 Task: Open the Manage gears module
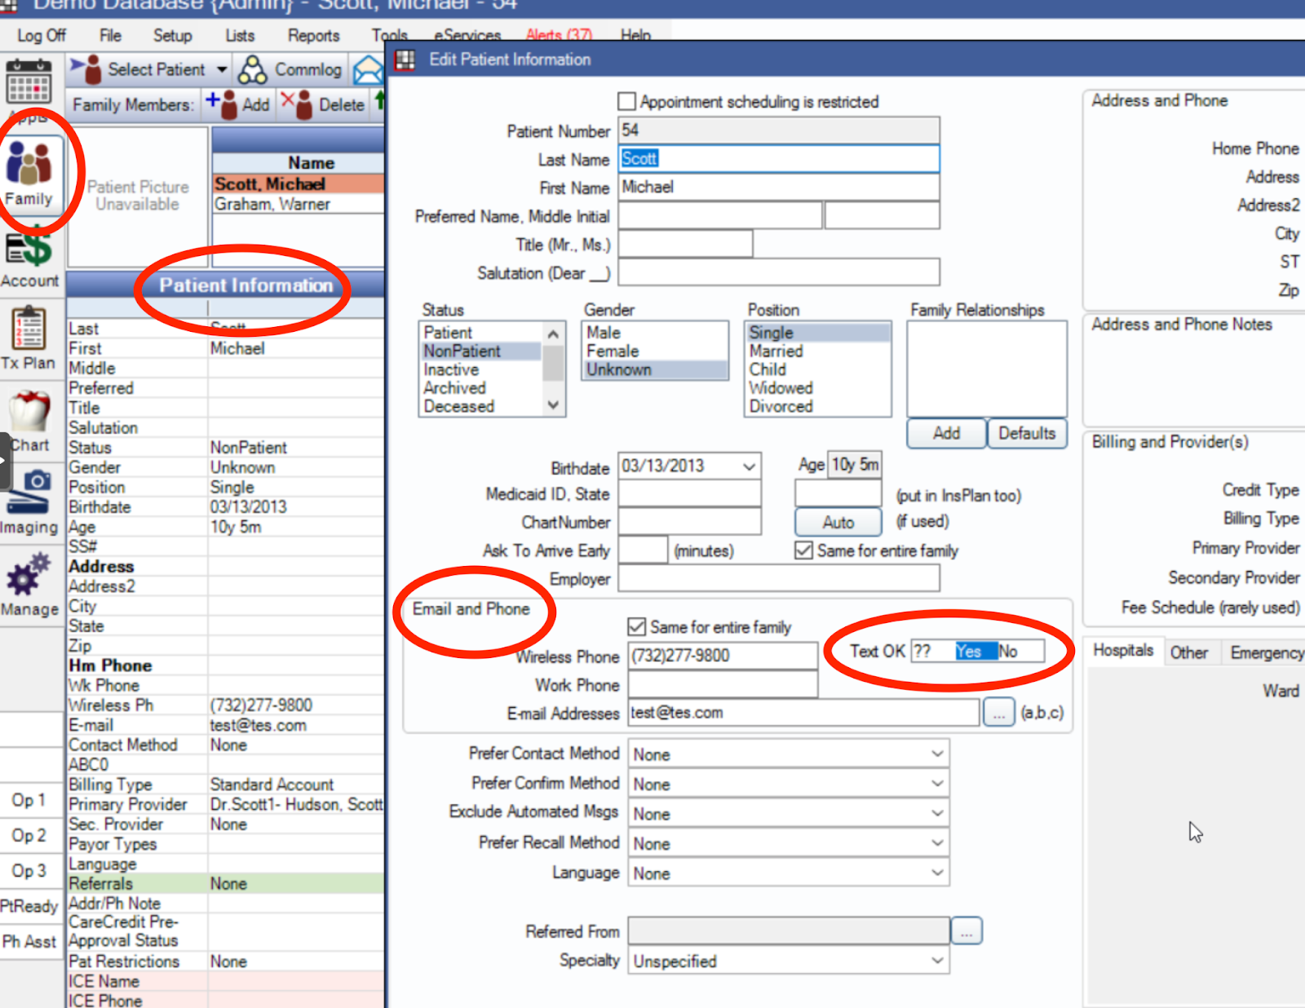(29, 576)
